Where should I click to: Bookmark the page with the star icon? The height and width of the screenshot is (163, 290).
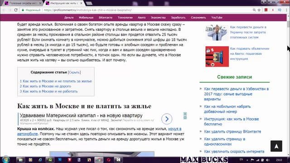click(259, 10)
